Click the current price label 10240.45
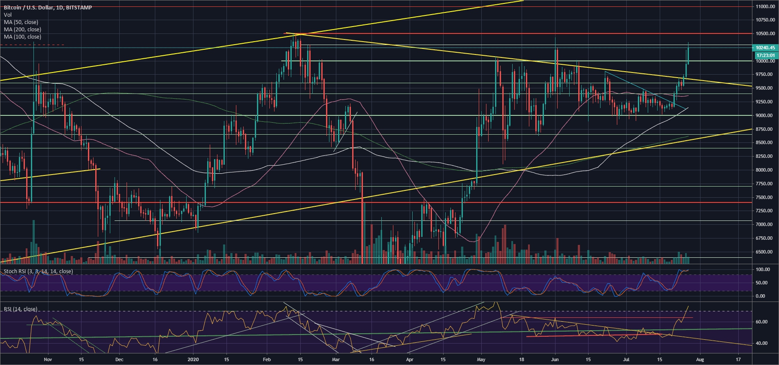Image resolution: width=779 pixels, height=365 pixels. tap(765, 48)
